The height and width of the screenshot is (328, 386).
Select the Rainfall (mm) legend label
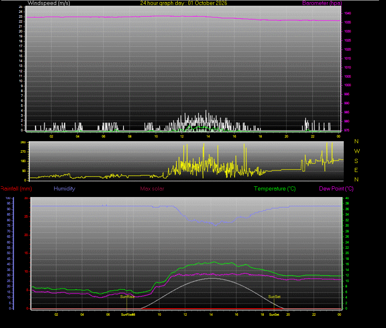pyautogui.click(x=16, y=188)
